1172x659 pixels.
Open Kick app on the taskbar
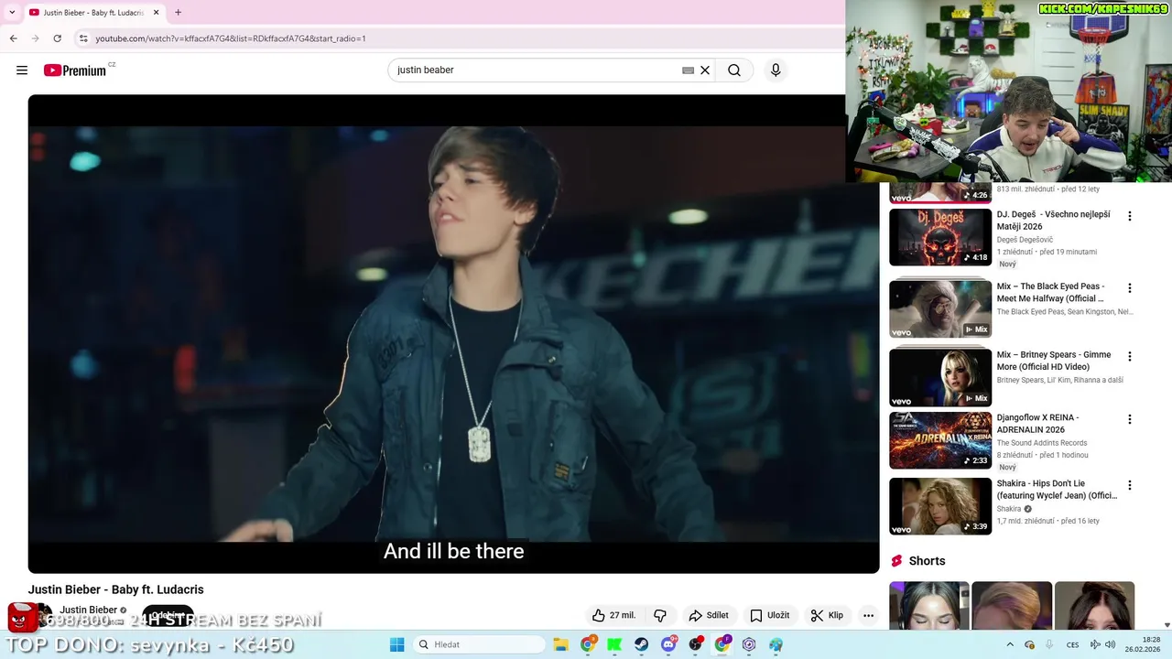point(614,644)
